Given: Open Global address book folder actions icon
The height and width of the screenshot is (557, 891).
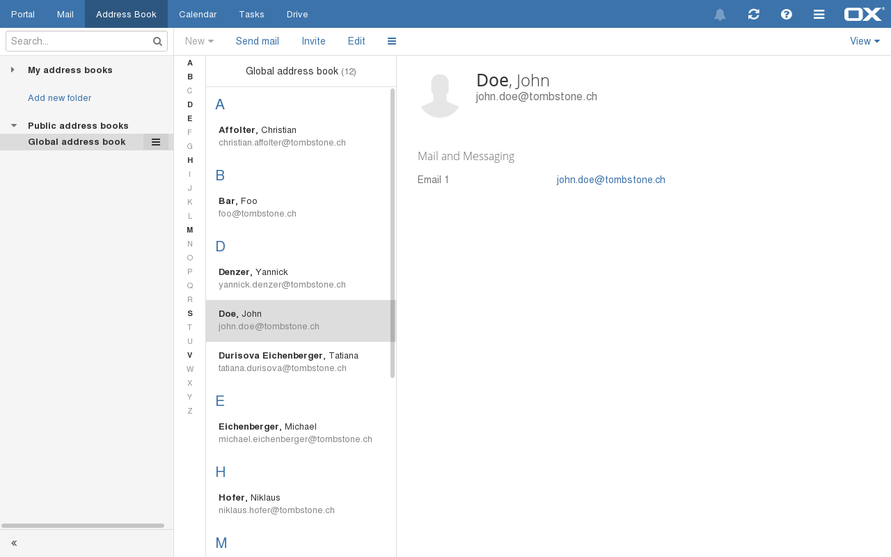Looking at the screenshot, I should click(156, 142).
